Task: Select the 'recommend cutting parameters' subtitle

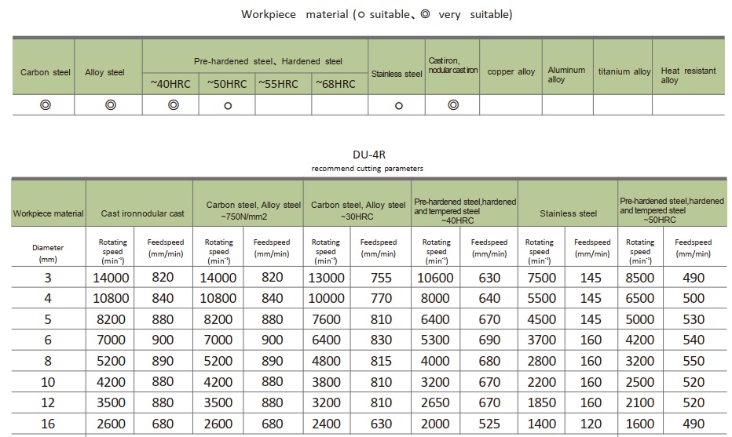Action: [368, 169]
